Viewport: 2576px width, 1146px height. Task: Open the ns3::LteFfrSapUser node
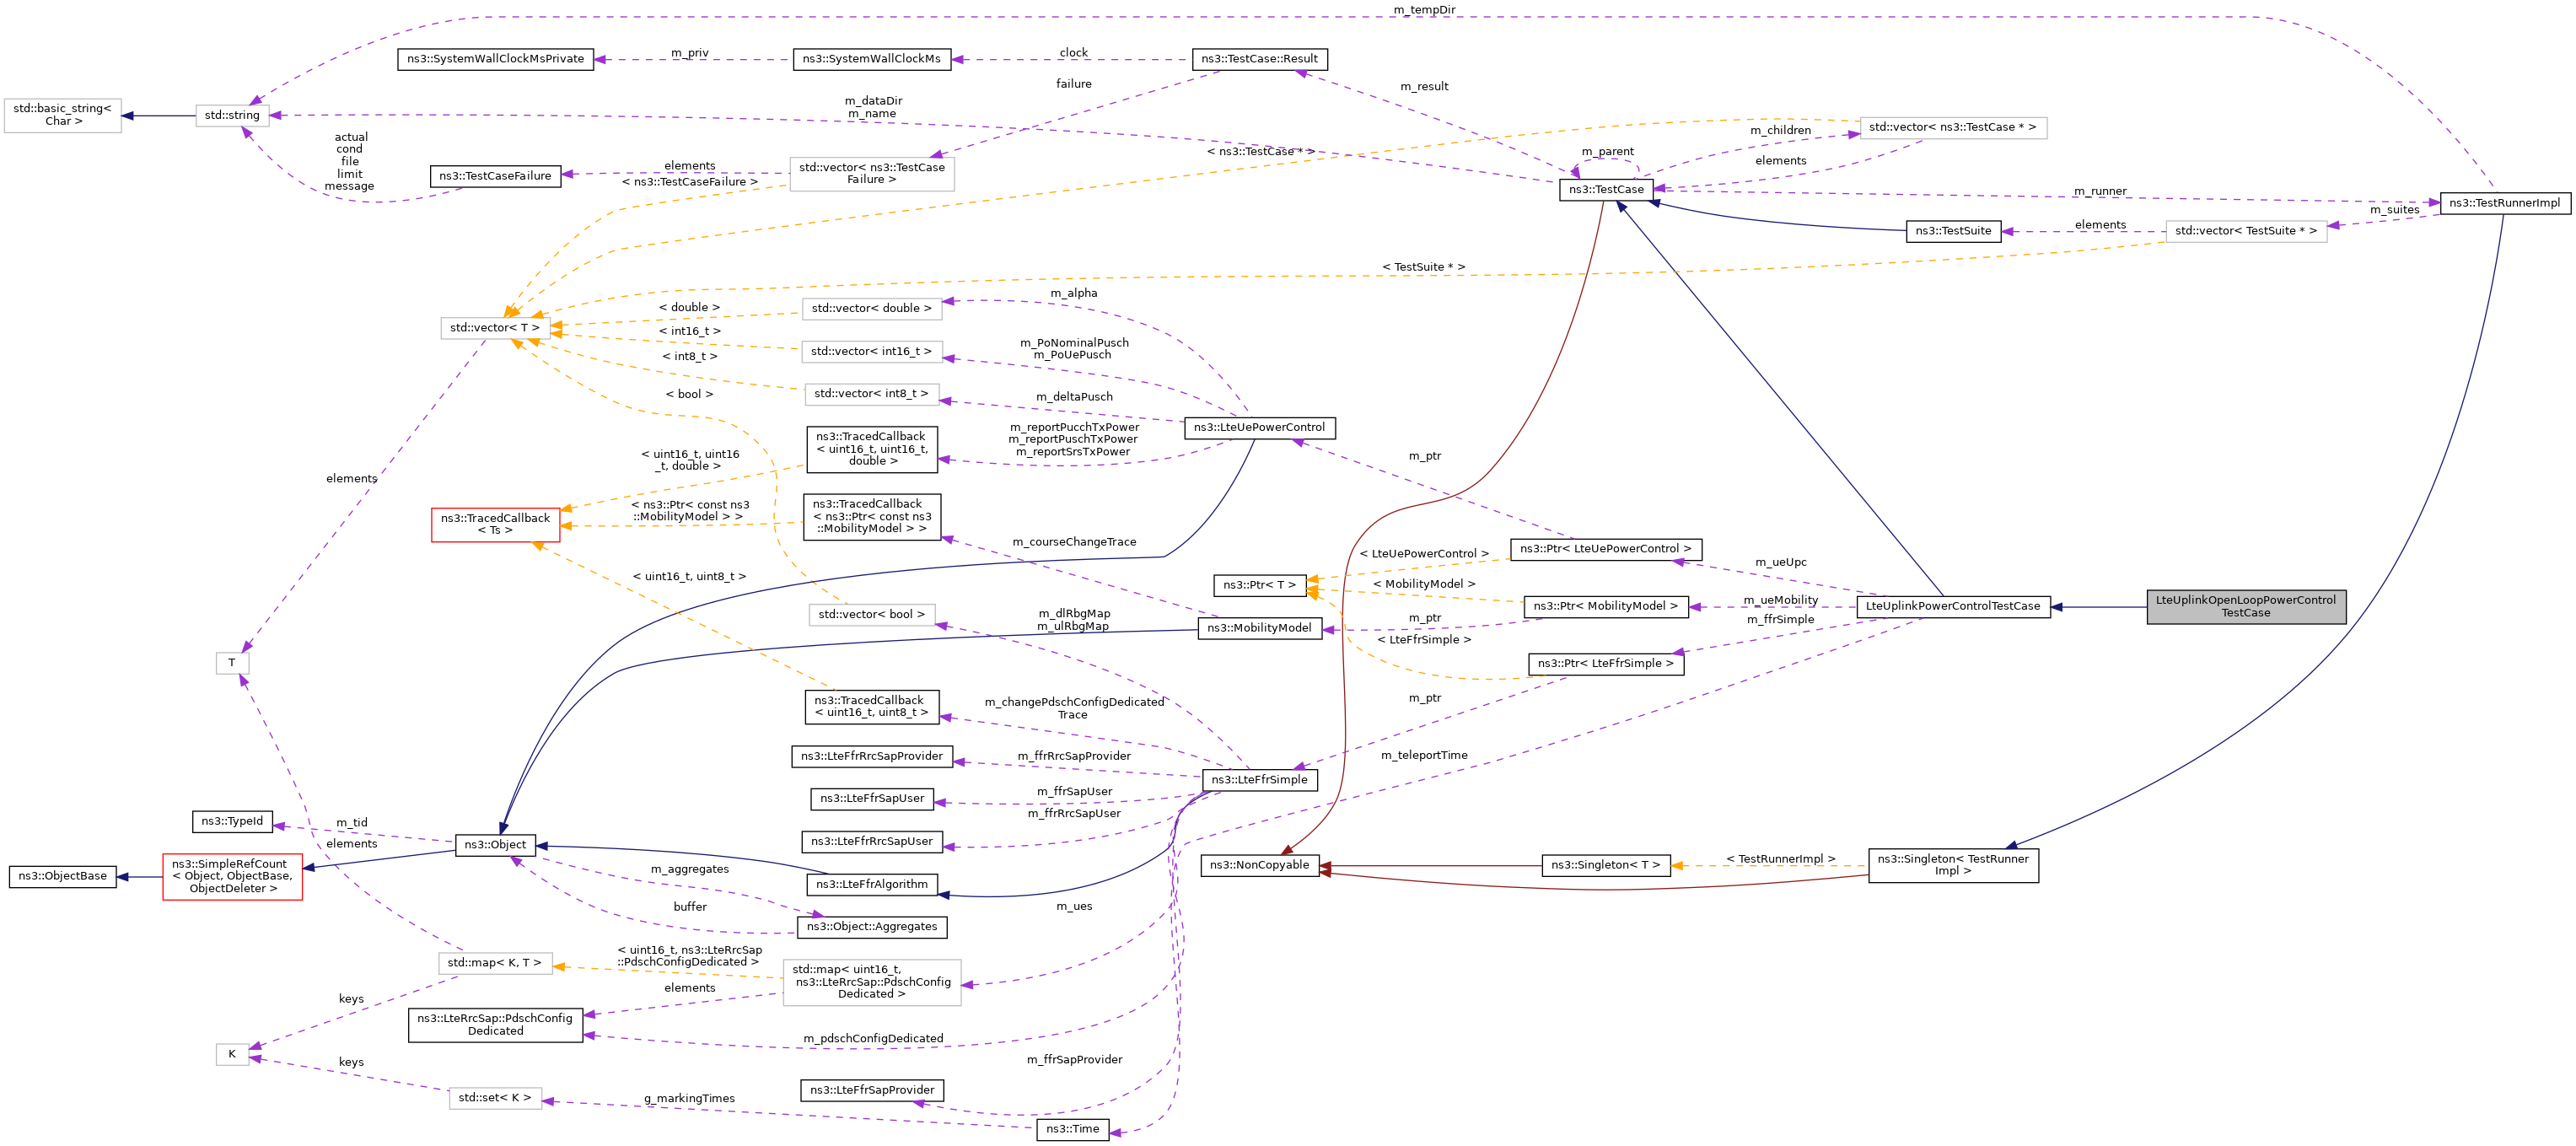871,799
